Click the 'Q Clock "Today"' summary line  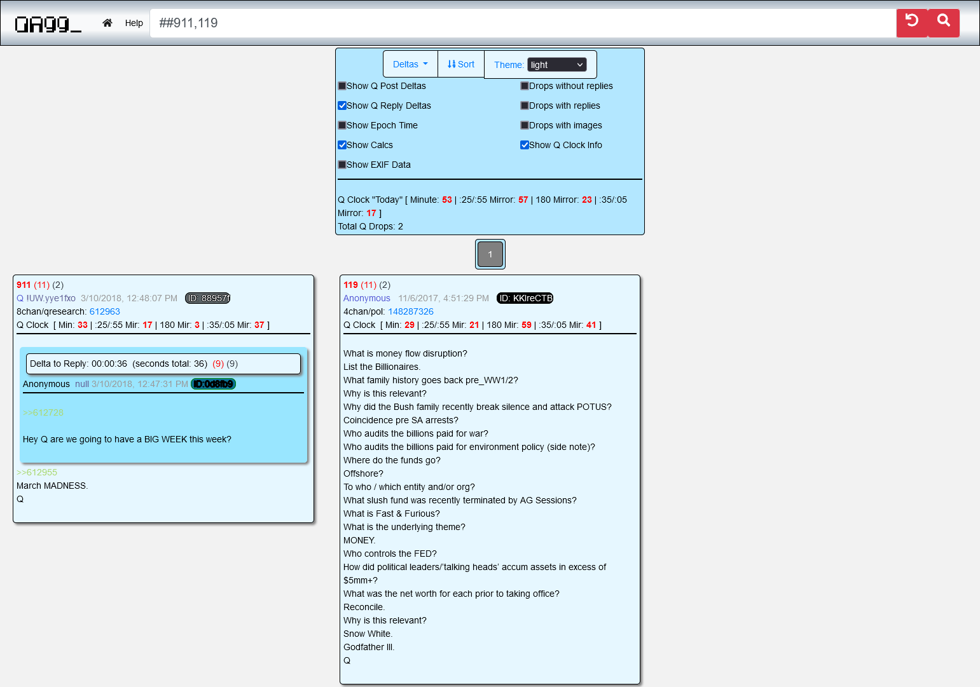point(482,206)
